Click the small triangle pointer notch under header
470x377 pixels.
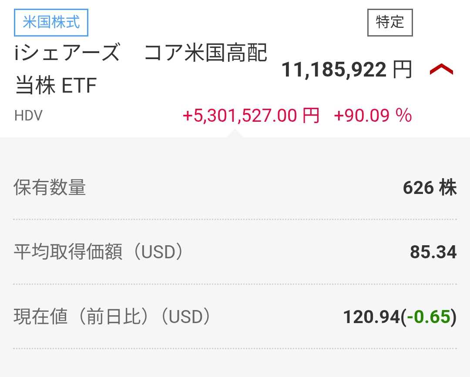(234, 133)
